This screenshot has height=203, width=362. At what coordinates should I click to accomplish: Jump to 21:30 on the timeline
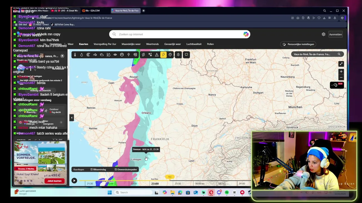pyautogui.click(x=90, y=184)
